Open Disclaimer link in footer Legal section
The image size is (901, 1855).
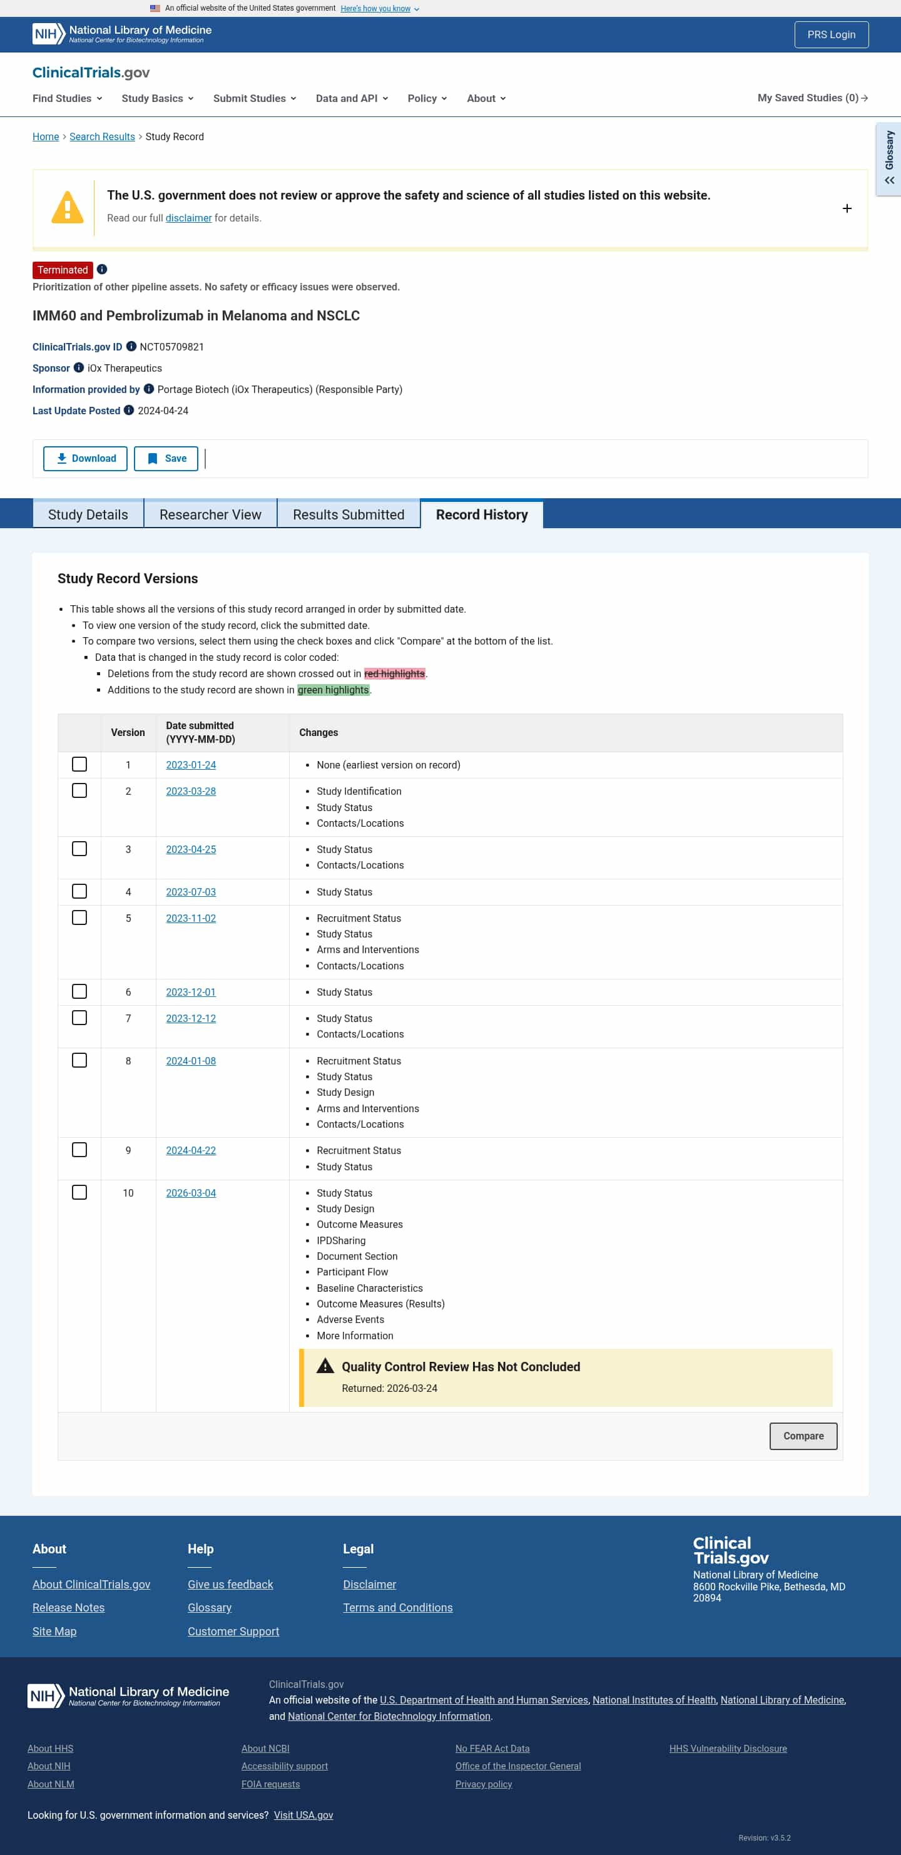point(370,1584)
